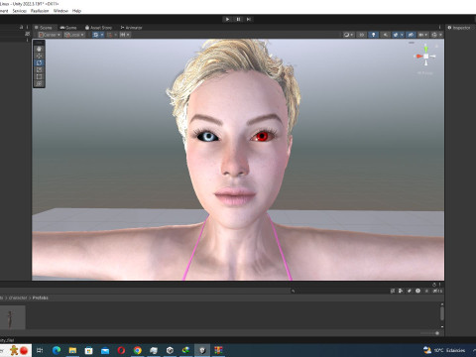Open the draw mode shading dropdown

tap(348, 35)
